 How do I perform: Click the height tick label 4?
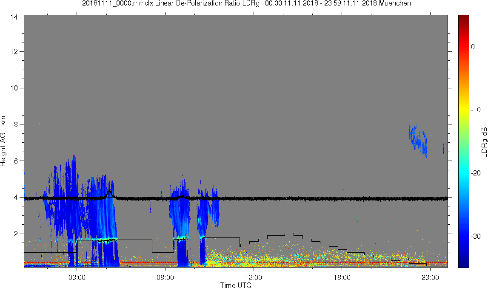(x=16, y=198)
